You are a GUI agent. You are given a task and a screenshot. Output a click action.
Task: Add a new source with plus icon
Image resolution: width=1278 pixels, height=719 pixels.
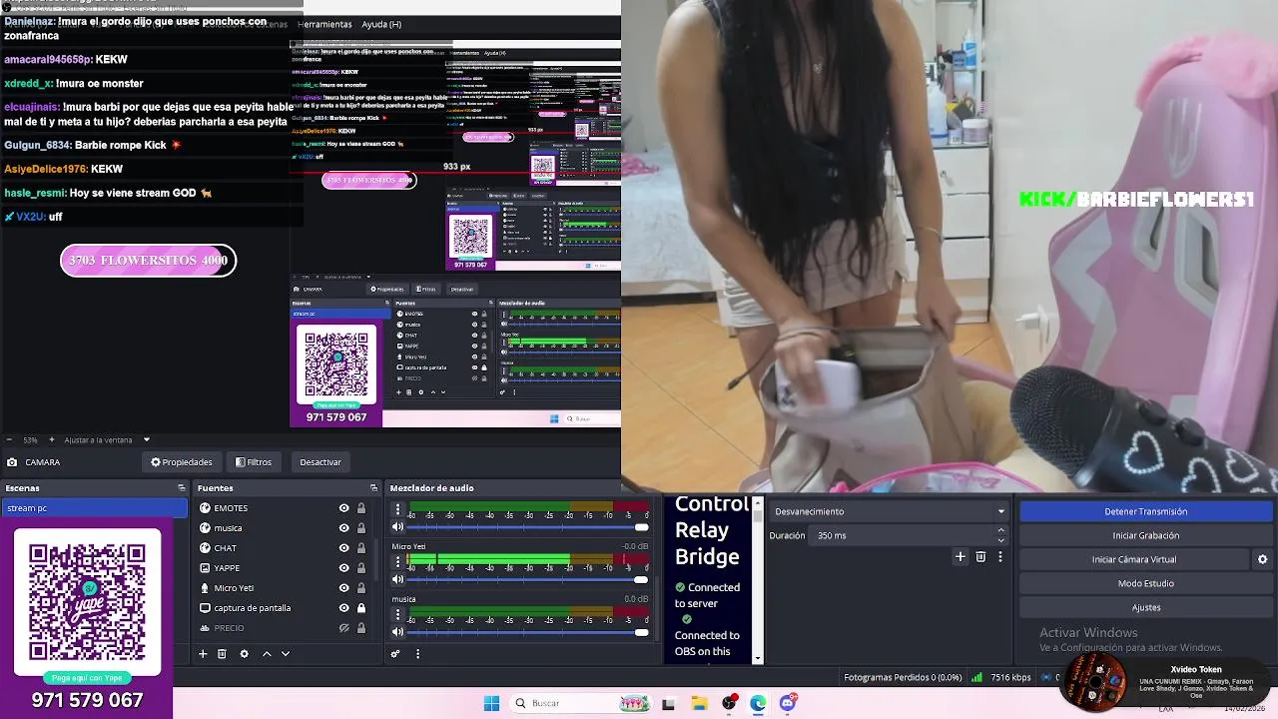(203, 654)
